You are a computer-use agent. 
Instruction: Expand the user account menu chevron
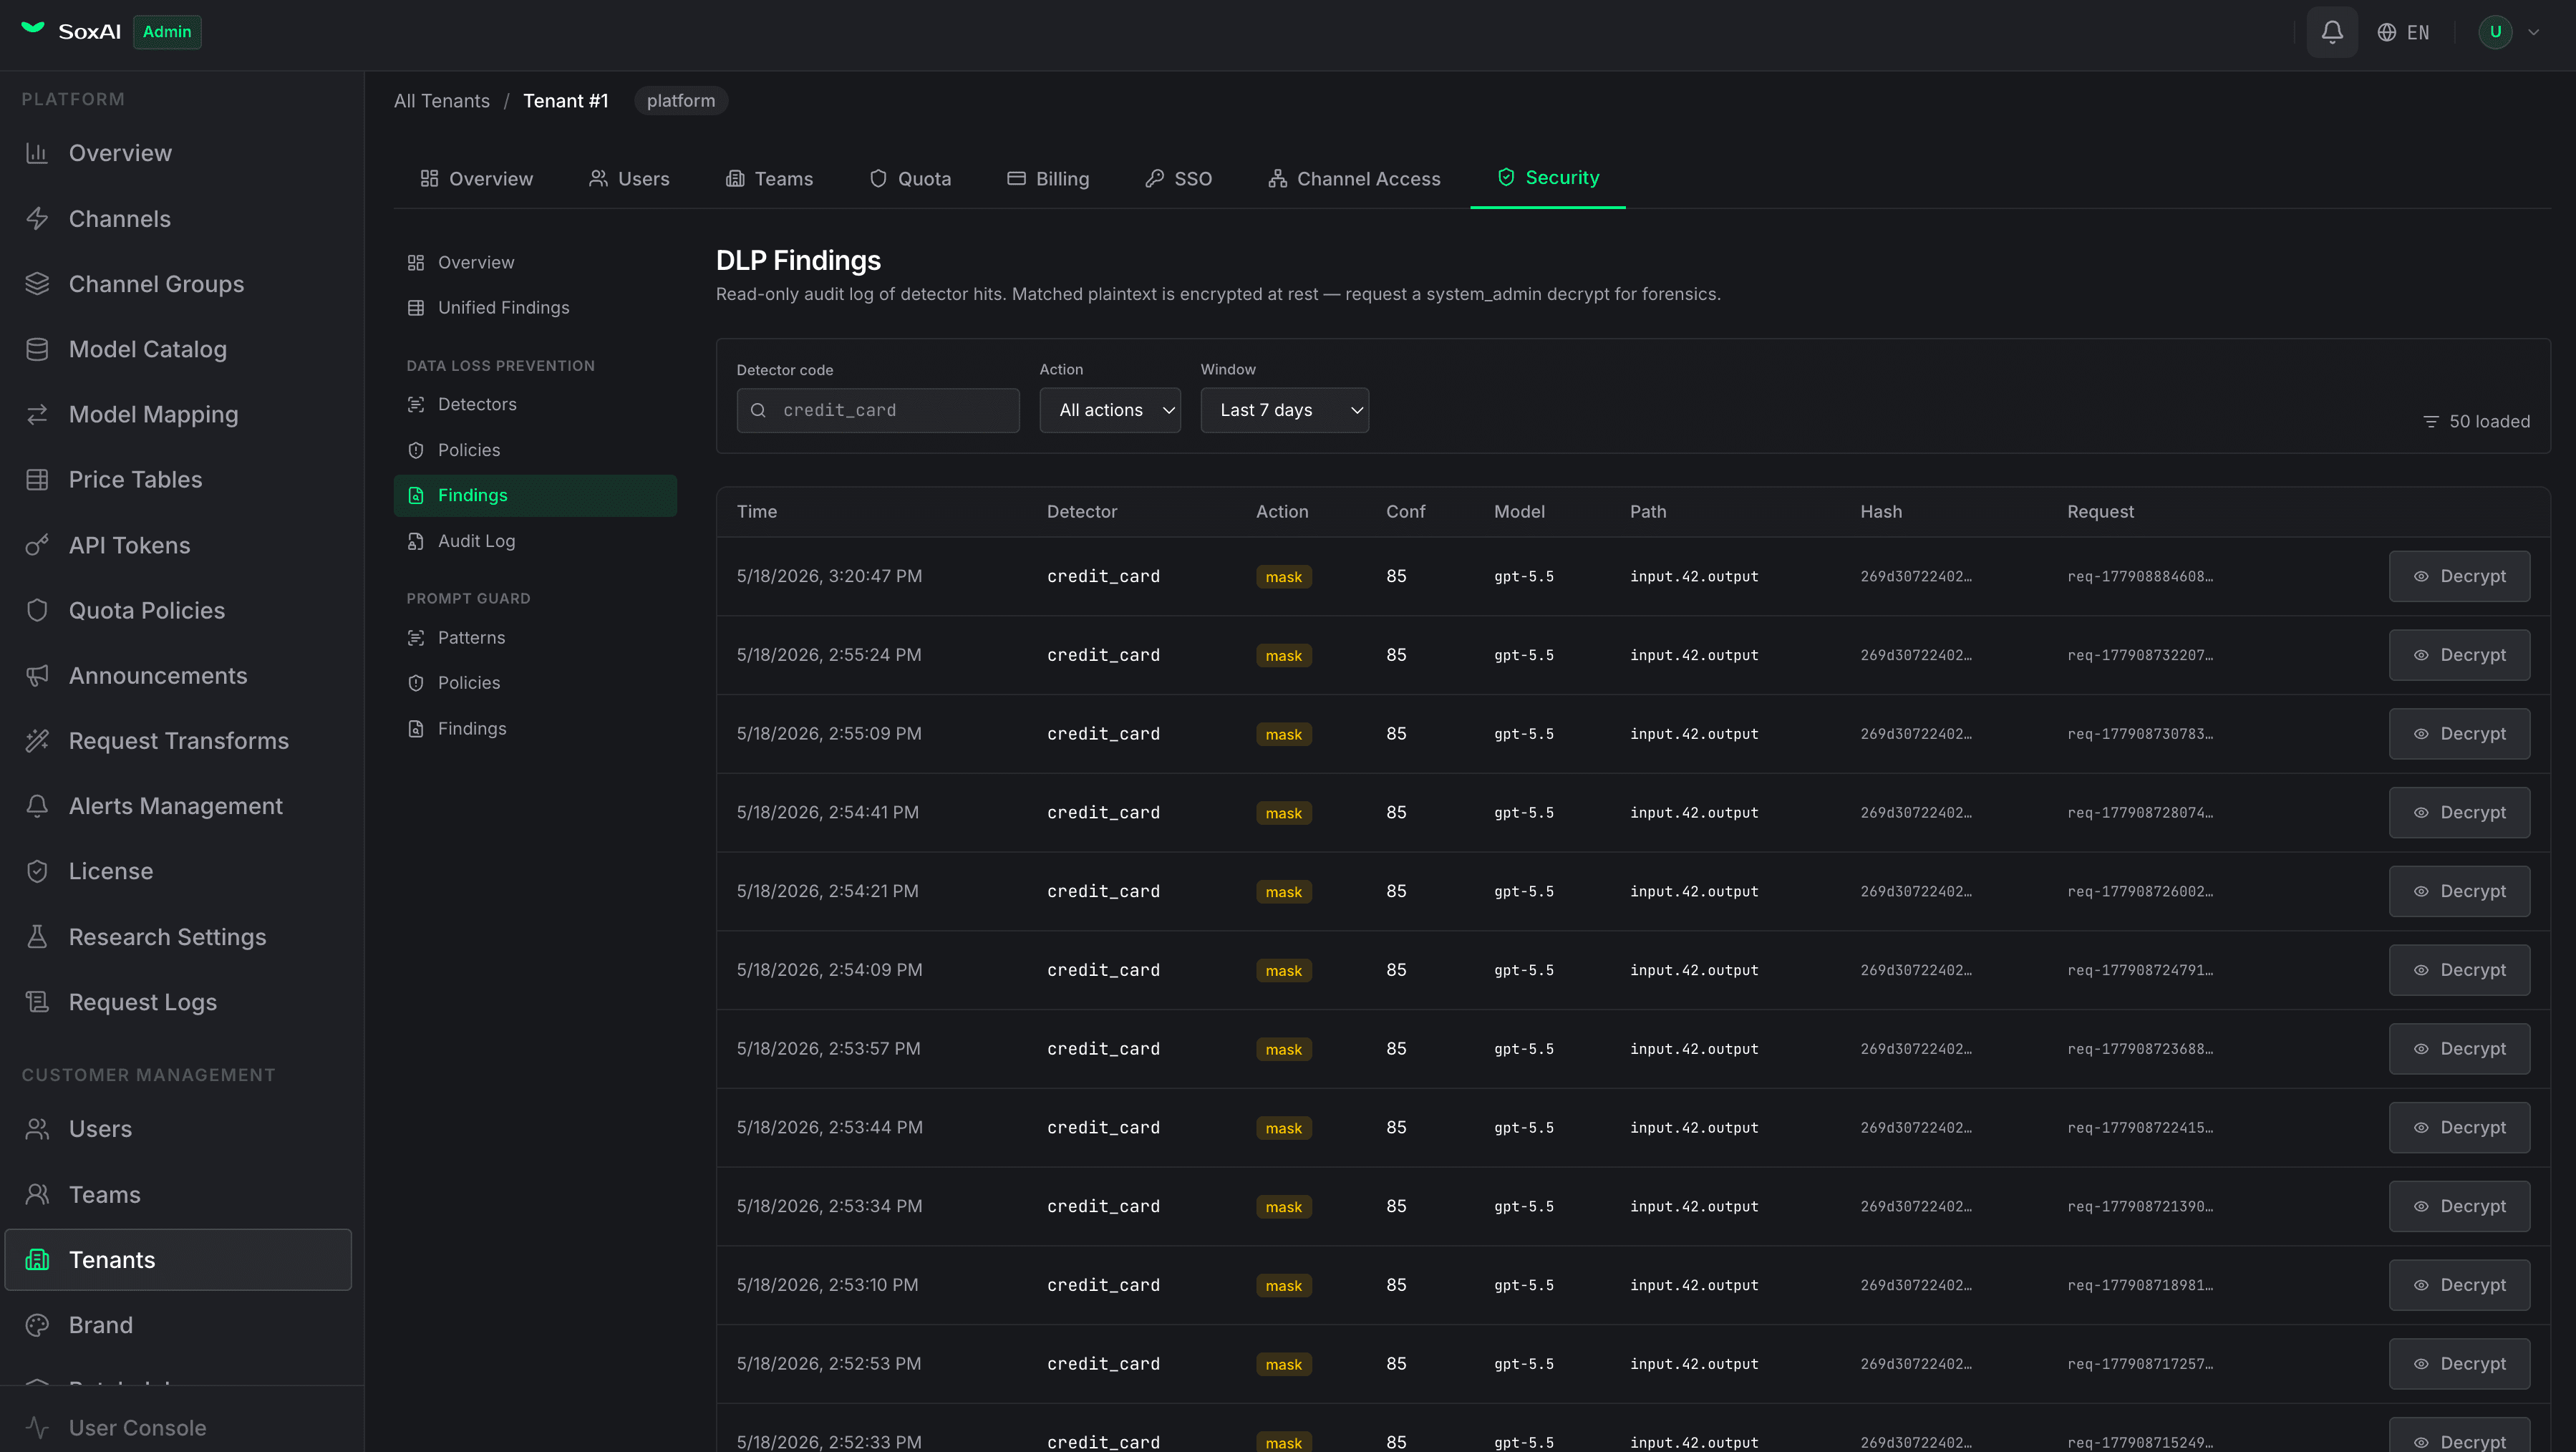point(2533,32)
